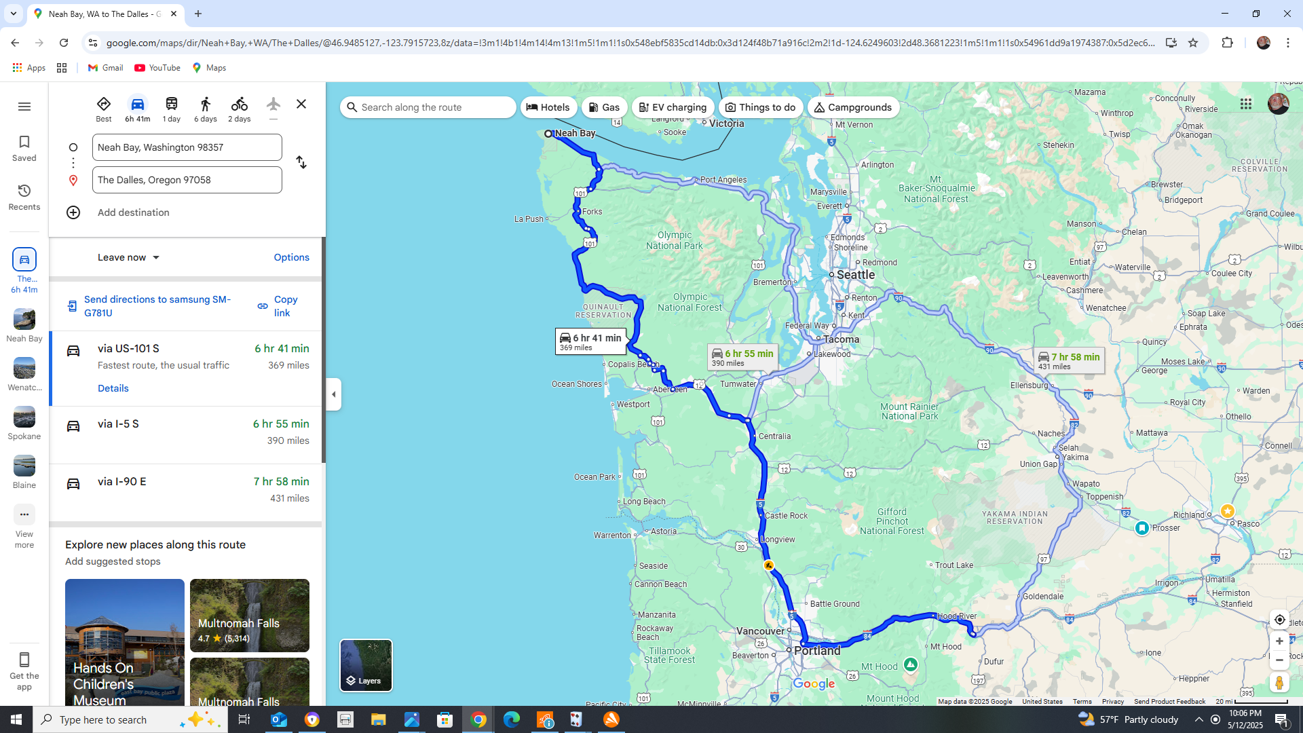Viewport: 1303px width, 733px height.
Task: Filter by EV charging along route
Action: (x=673, y=107)
